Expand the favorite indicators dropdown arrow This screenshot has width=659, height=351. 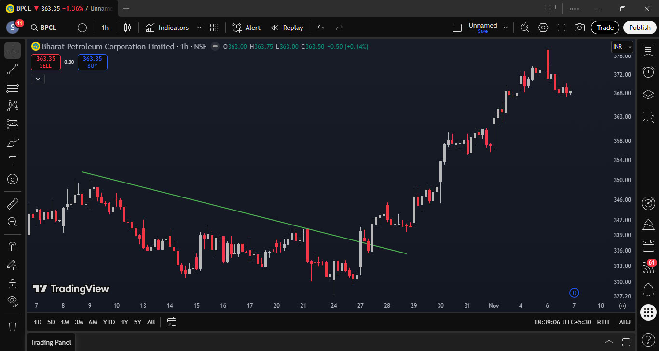pyautogui.click(x=199, y=28)
